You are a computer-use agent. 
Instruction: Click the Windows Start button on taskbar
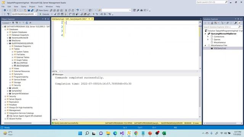click(x=80, y=133)
